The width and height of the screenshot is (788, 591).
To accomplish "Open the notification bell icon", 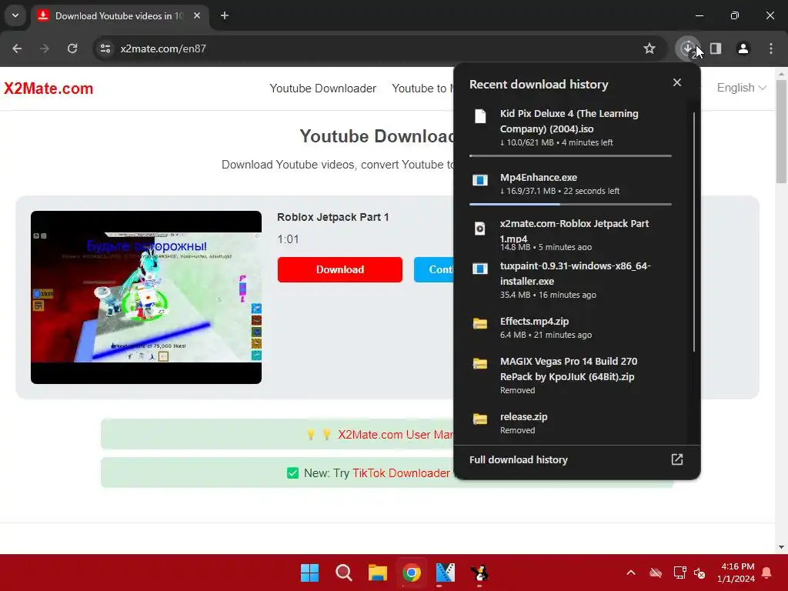I will tap(767, 573).
